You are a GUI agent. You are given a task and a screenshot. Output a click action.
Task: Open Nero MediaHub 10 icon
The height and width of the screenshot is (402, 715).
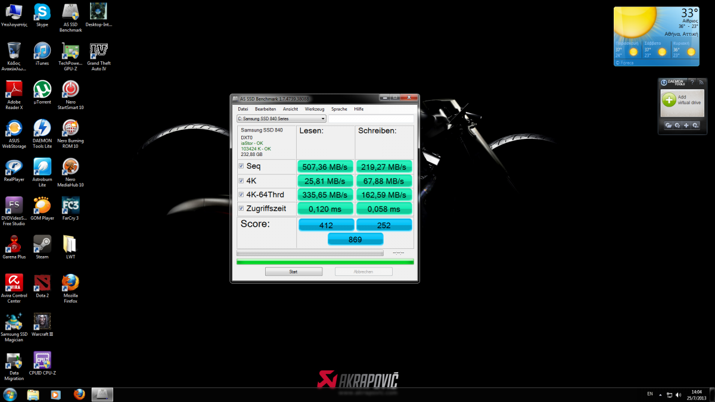coord(70,172)
